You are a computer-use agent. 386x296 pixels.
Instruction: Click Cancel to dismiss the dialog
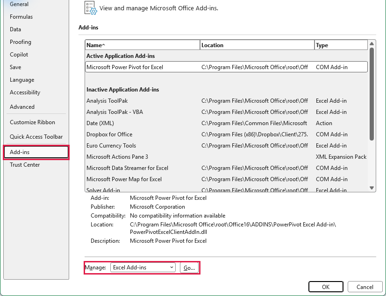click(x=365, y=287)
